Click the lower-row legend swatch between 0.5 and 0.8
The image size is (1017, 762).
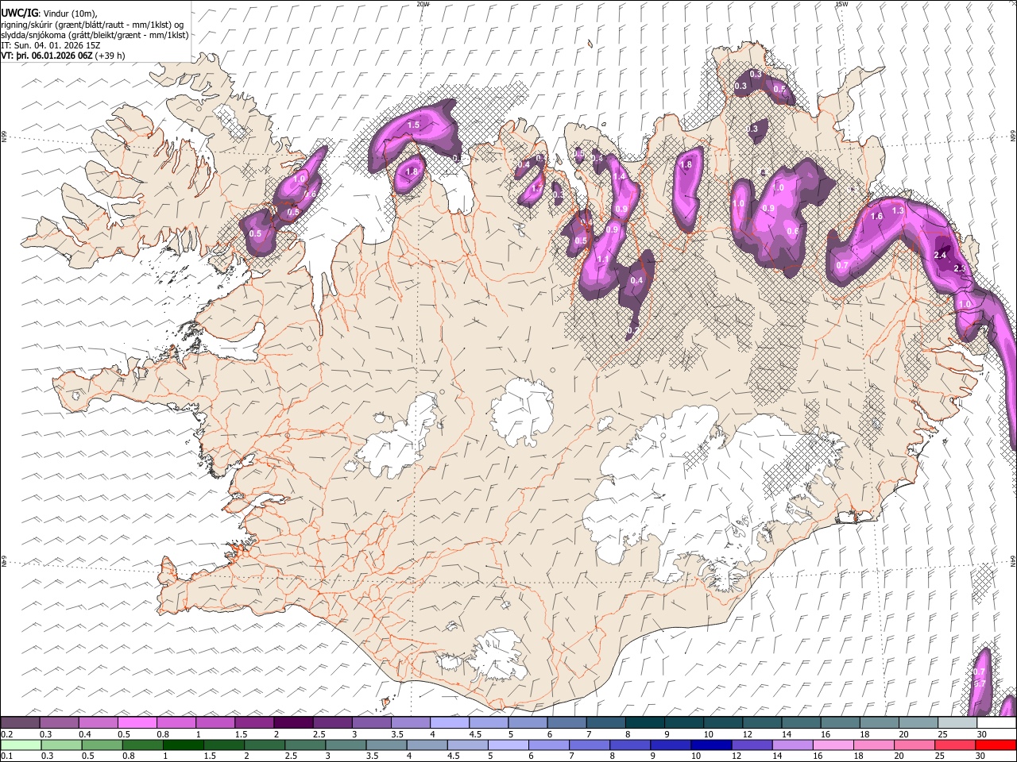coord(102,745)
